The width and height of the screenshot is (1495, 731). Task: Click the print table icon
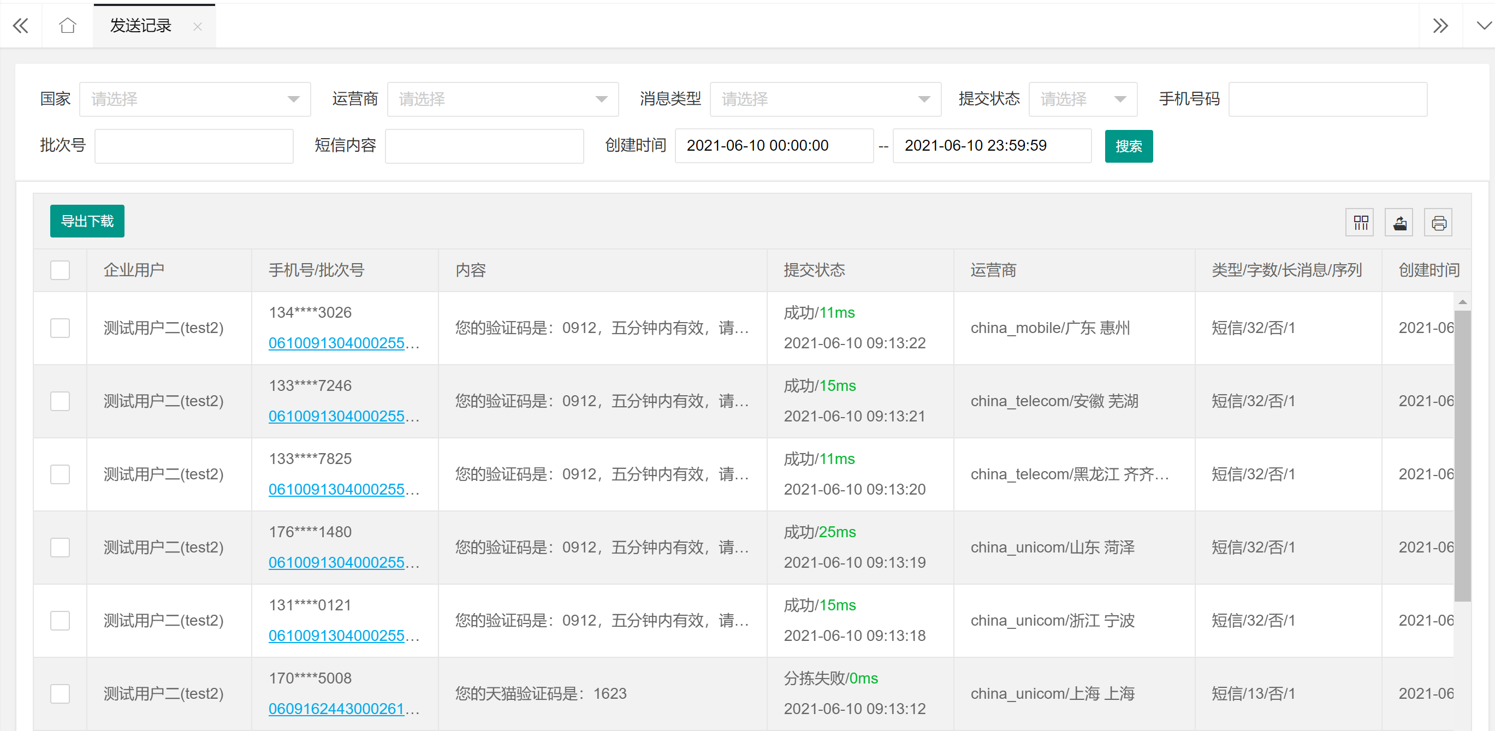tap(1438, 223)
